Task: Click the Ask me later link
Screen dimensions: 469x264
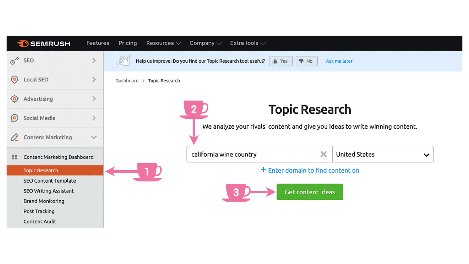Action: click(x=339, y=61)
